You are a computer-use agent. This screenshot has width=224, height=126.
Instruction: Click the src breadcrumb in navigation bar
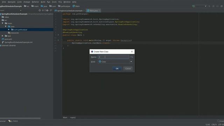click(x=27, y=6)
